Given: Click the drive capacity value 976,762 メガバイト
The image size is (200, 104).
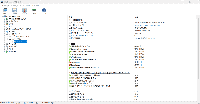Looking at the screenshot, I should click(x=144, y=38).
